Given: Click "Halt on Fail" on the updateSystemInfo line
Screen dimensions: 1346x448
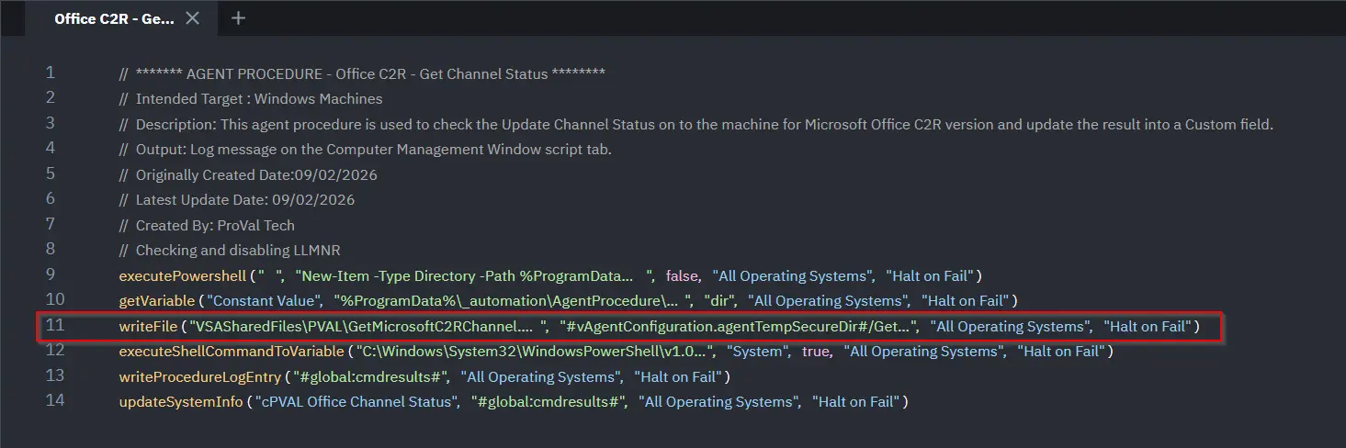Looking at the screenshot, I should [857, 401].
